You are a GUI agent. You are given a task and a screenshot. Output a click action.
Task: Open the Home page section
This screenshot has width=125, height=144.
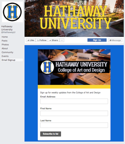coord(5,37)
